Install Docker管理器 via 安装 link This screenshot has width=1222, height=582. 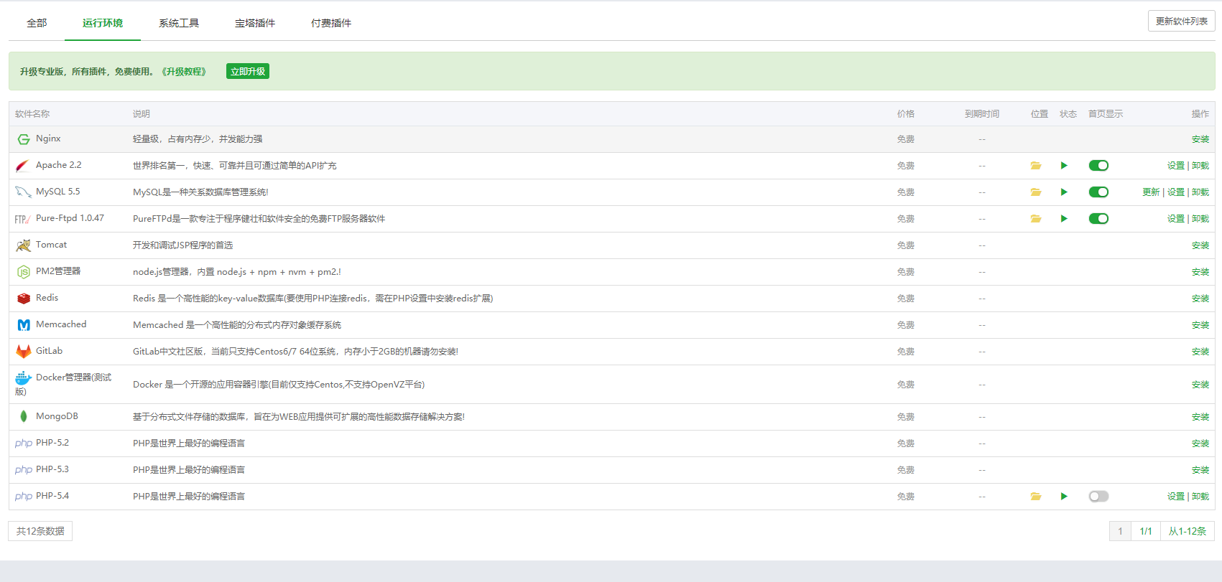click(x=1200, y=385)
